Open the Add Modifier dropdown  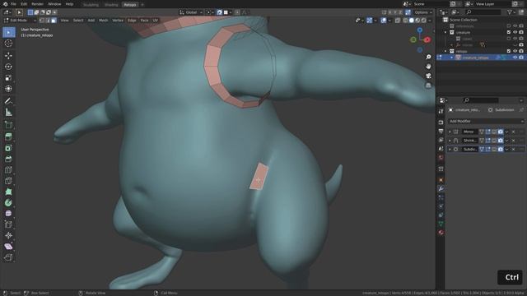[x=486, y=121]
